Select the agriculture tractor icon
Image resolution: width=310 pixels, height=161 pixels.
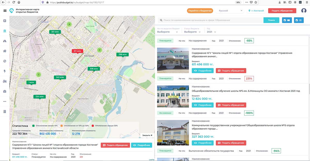click(x=5, y=81)
